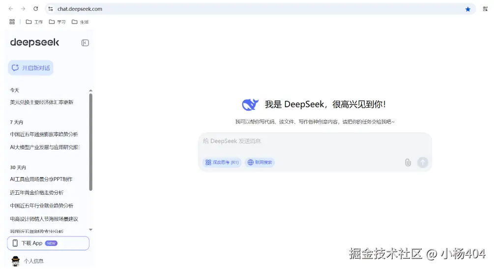
Task: Click the sidebar scrollbar up arrow
Action: [x=91, y=90]
